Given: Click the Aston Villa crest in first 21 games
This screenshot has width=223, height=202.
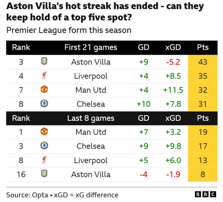Looking at the screenshot, I should pos(44,61).
